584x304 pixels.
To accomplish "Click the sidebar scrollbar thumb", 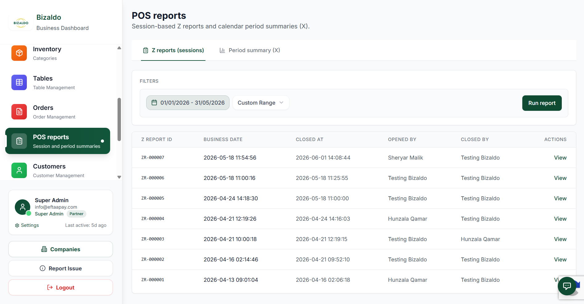I will 119,119.
